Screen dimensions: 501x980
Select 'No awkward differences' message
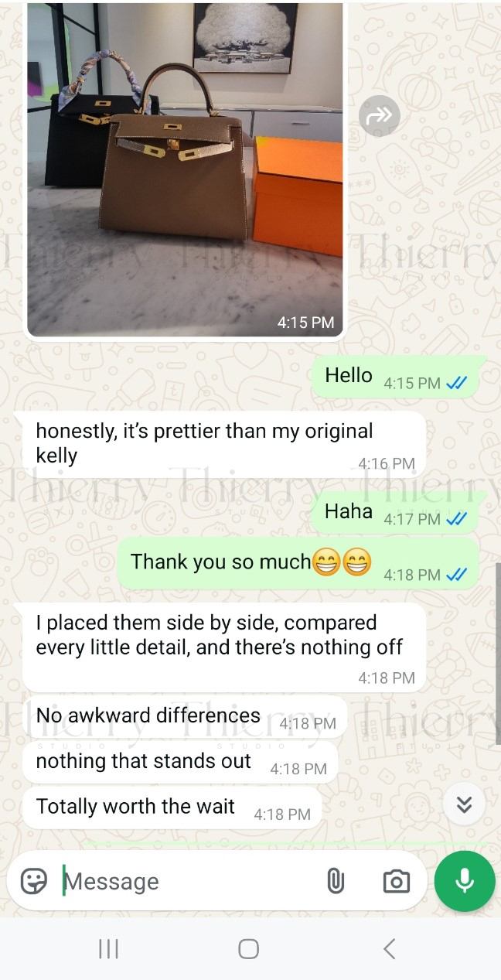(x=185, y=717)
